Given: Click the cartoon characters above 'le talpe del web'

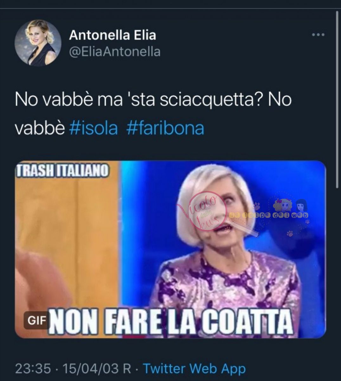Looking at the screenshot, I should 290,205.
